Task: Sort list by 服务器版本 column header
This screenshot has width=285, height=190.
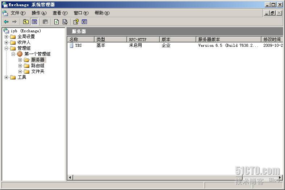Action: [x=229, y=39]
